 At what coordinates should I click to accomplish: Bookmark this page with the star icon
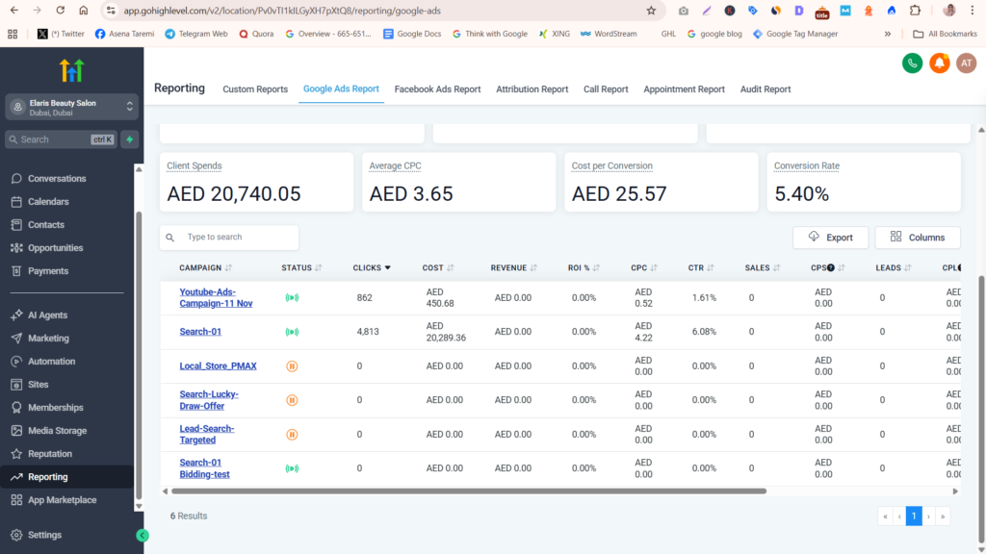pos(651,11)
